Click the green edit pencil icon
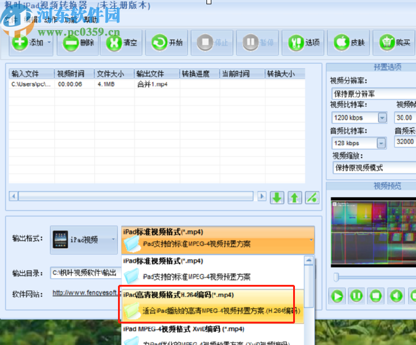 click(312, 198)
